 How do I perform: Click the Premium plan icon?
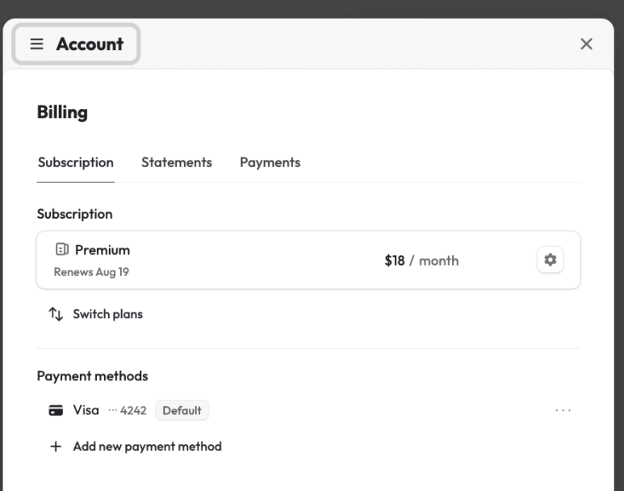(62, 250)
